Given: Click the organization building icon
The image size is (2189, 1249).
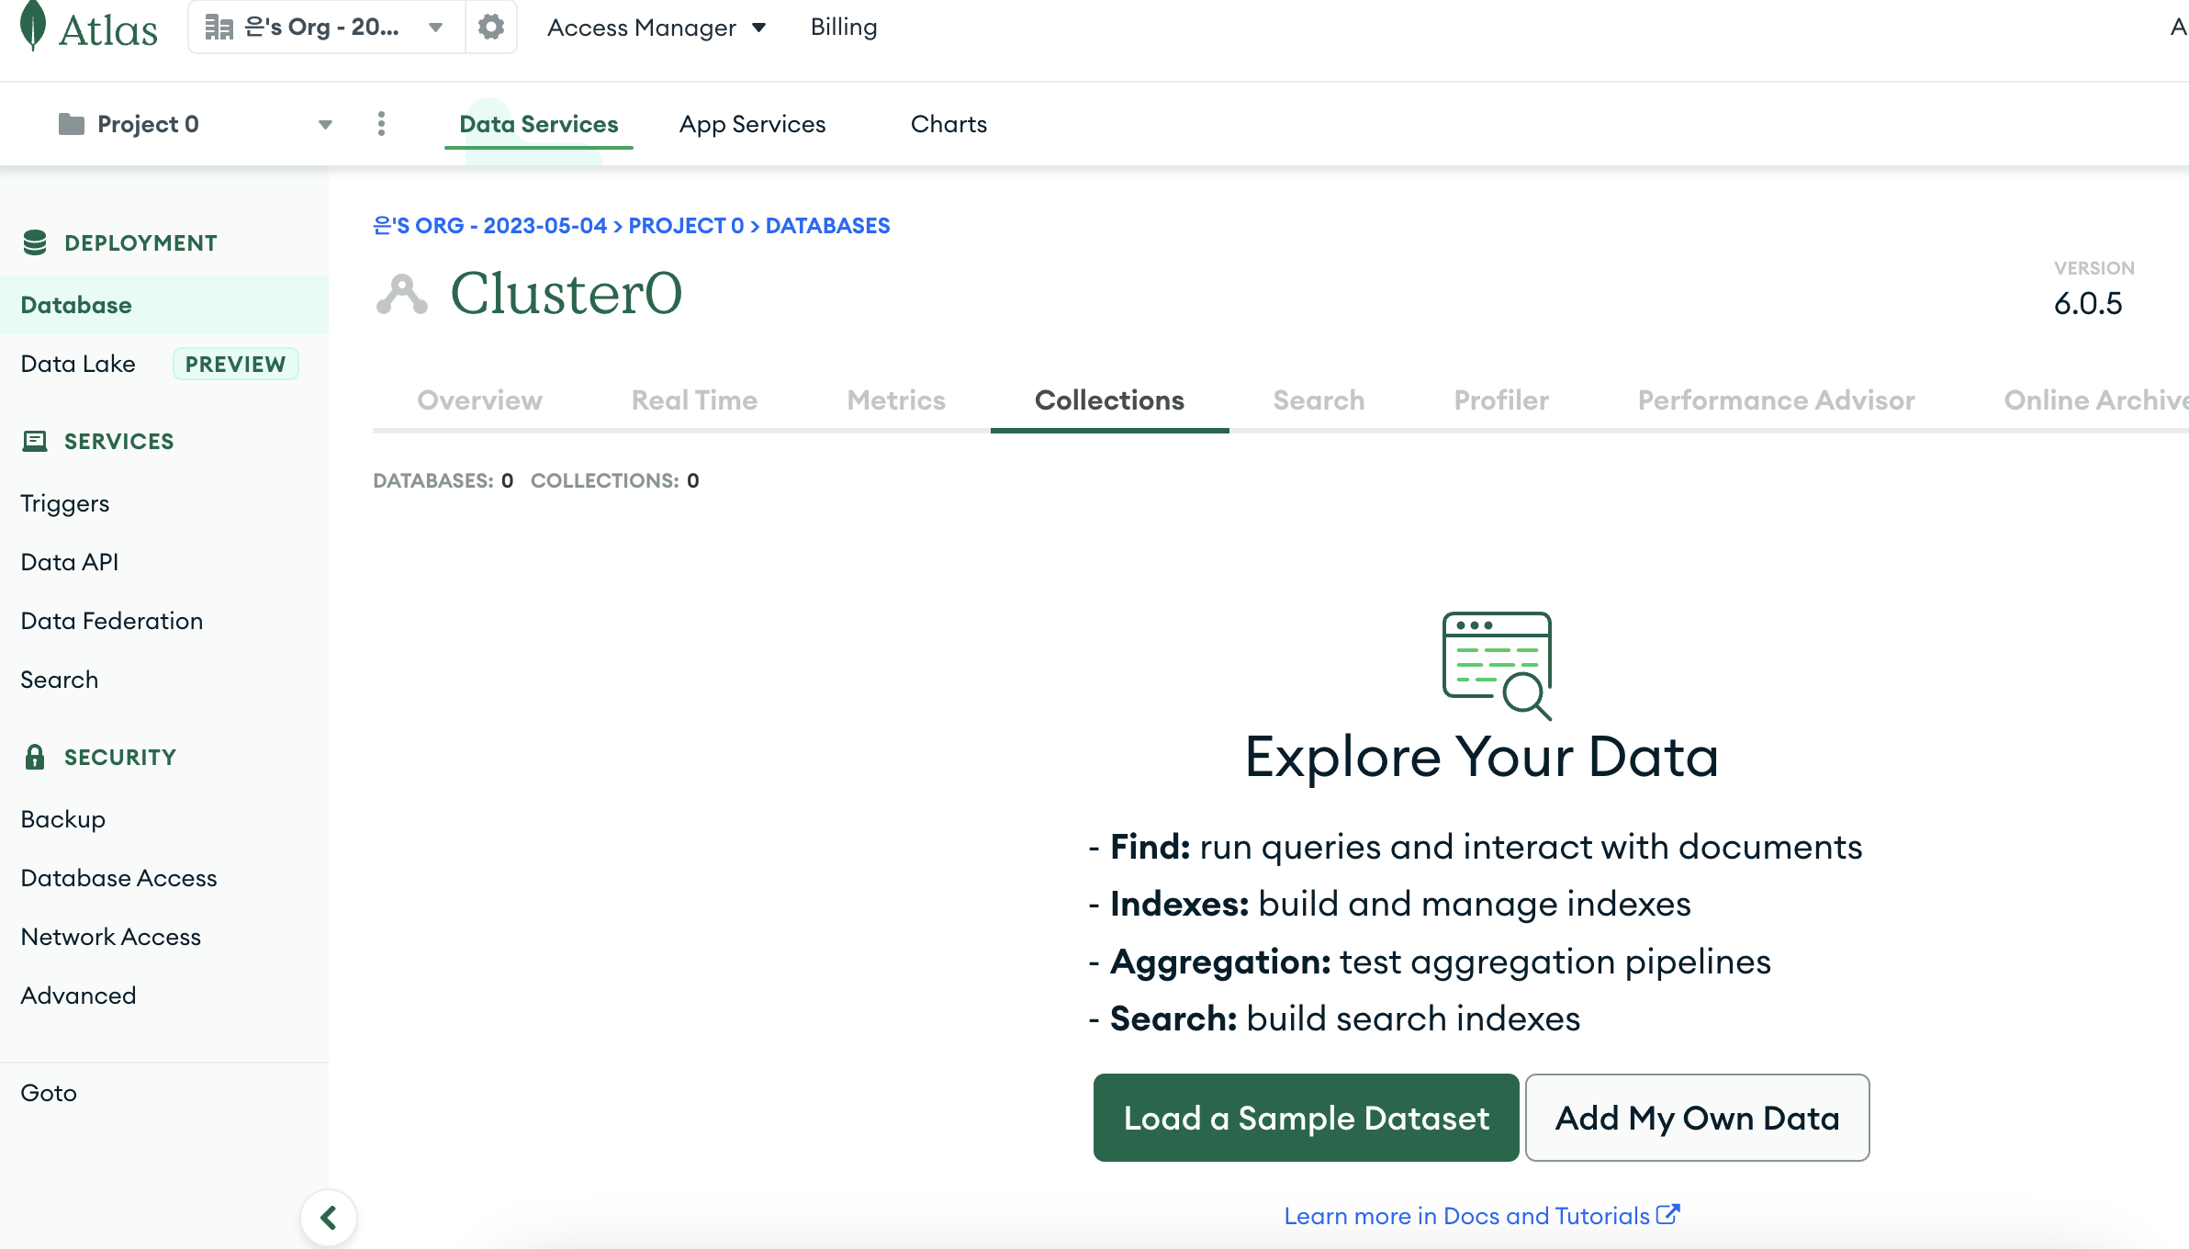Looking at the screenshot, I should pyautogui.click(x=219, y=28).
